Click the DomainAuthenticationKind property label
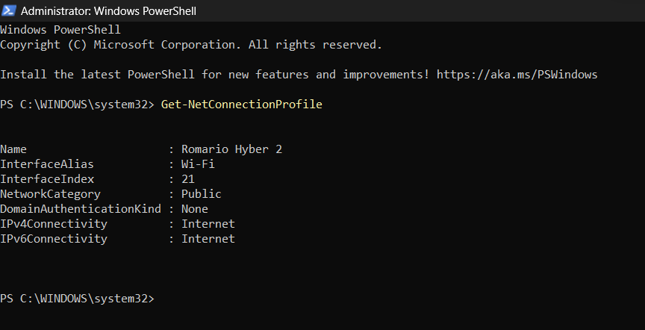 [x=81, y=209]
